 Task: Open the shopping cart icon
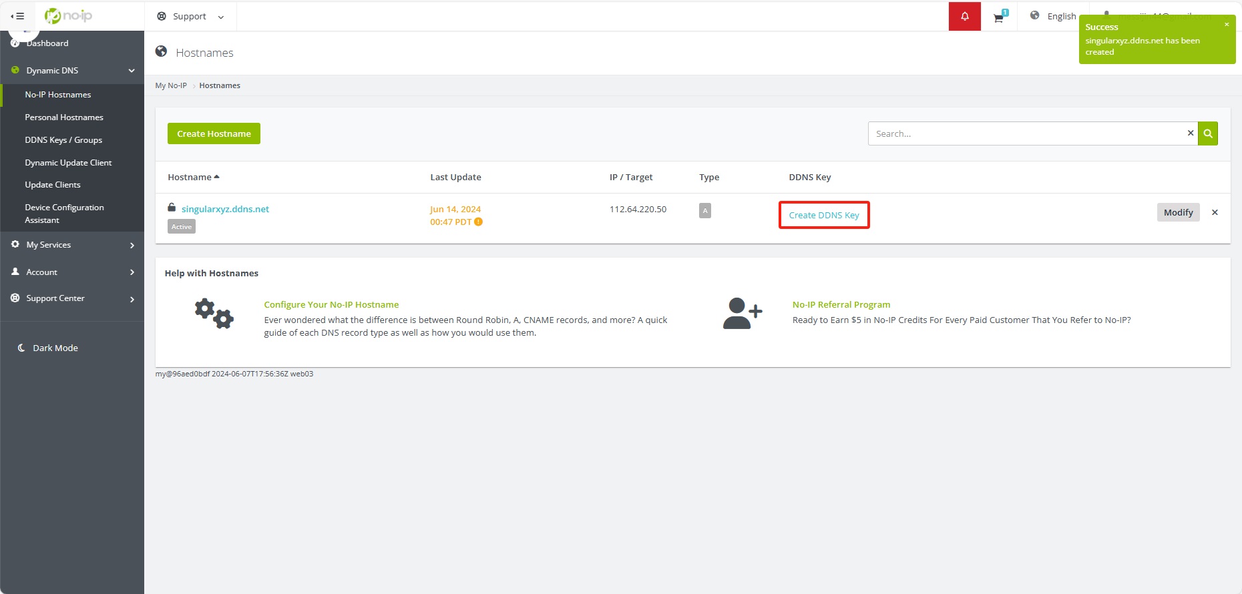point(999,17)
